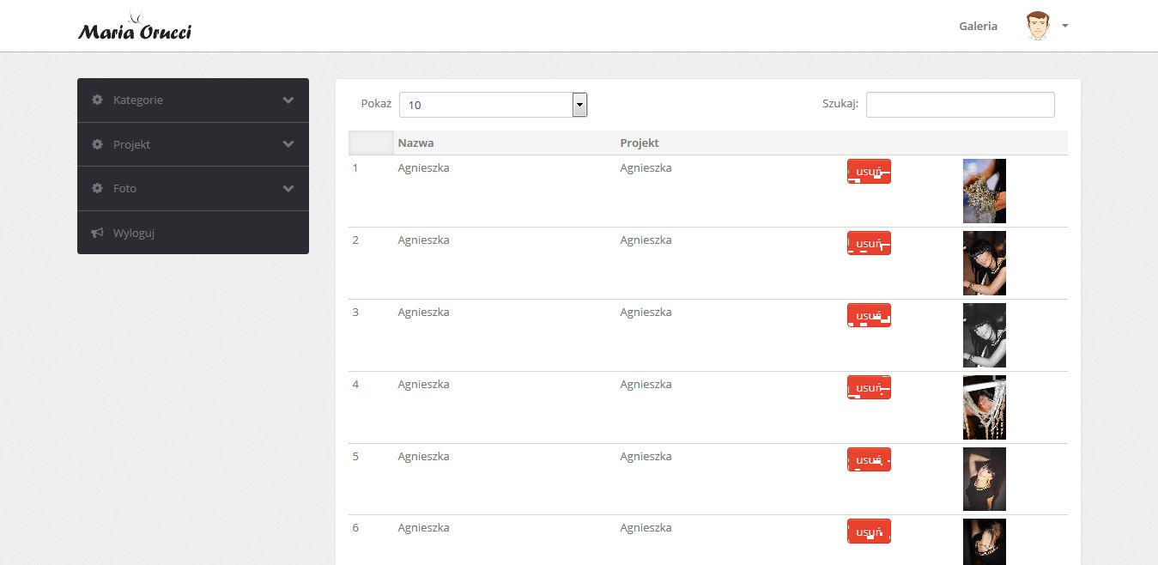The image size is (1158, 565).
Task: Delete row 5 with usuń
Action: [869, 459]
